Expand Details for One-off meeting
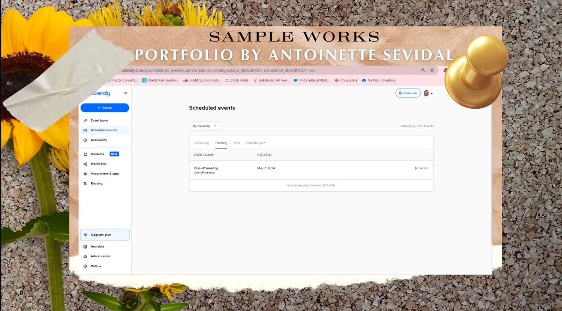This screenshot has height=311, width=562. tap(422, 168)
